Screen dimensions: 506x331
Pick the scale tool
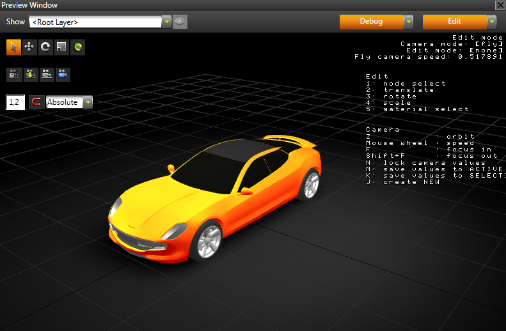coord(61,47)
